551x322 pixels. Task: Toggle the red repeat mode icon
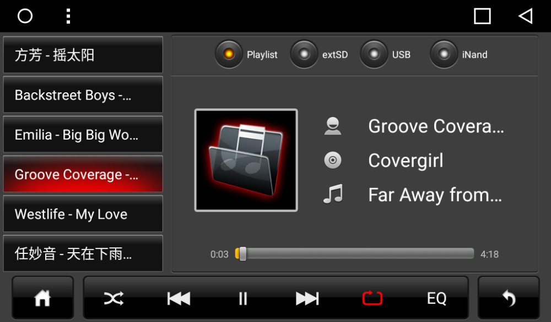click(x=372, y=298)
